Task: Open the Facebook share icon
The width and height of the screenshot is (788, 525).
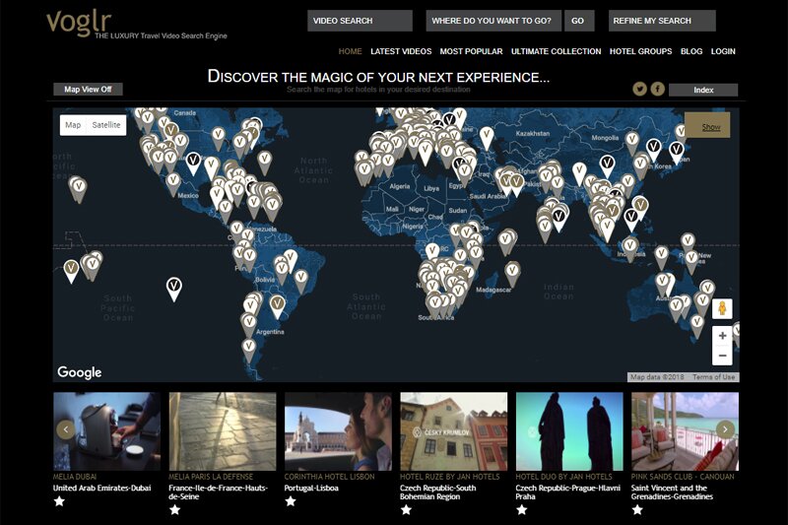Action: (x=658, y=89)
